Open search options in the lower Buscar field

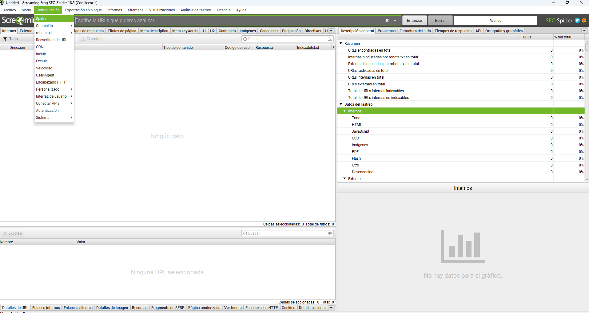[x=330, y=233]
